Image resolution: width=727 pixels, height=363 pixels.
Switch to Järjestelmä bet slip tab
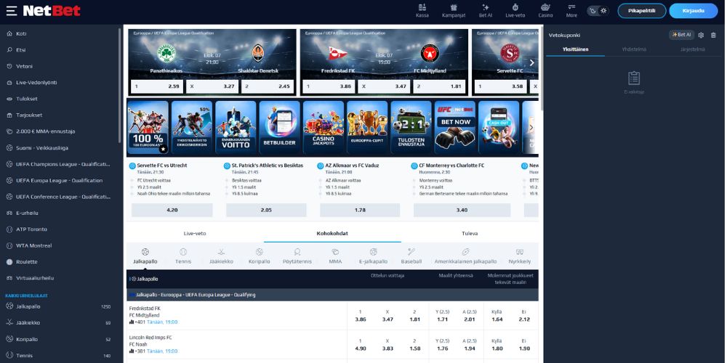tap(693, 49)
